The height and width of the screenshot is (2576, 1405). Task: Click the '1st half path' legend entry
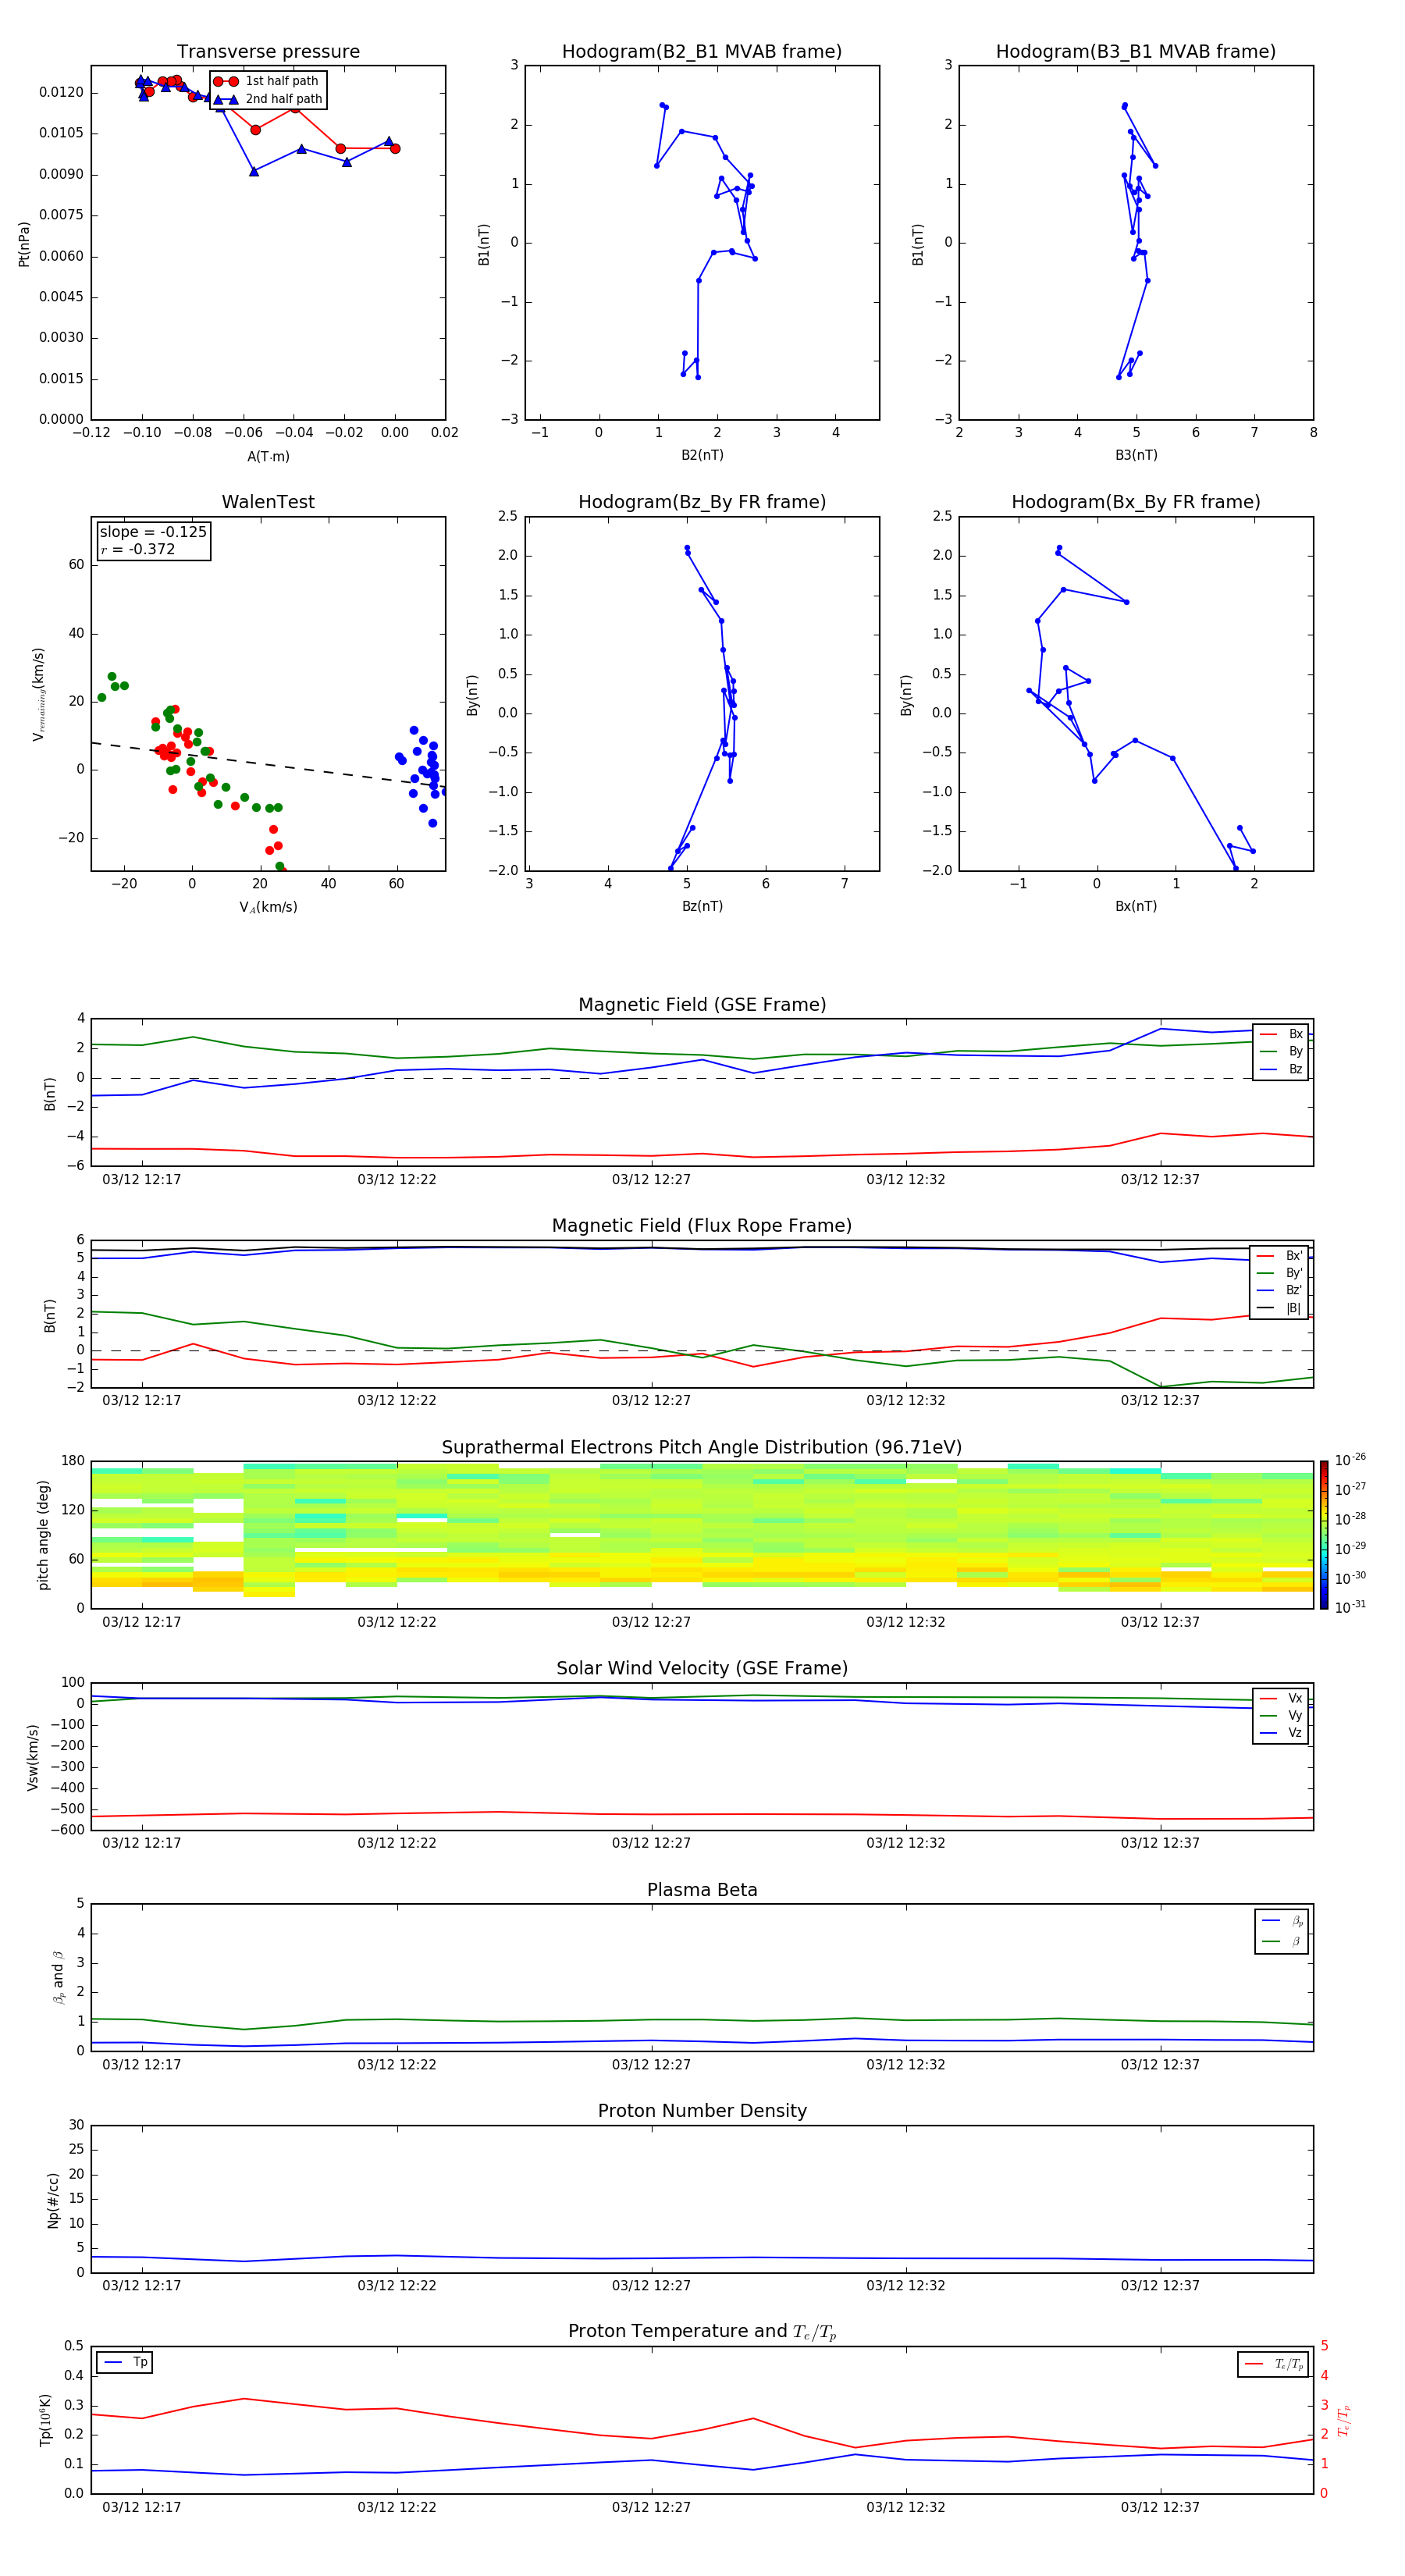[267, 81]
